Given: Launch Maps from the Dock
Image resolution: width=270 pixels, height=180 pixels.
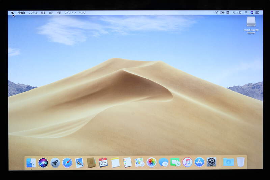Looking at the screenshot, I should [x=139, y=162].
